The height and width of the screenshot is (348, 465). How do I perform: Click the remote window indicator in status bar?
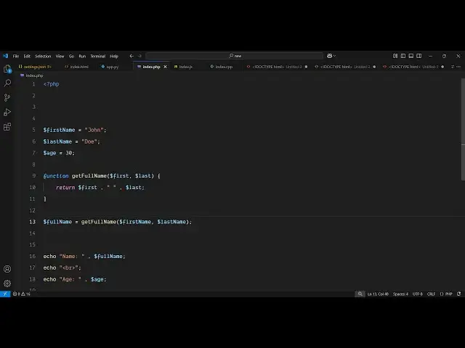coord(5,294)
